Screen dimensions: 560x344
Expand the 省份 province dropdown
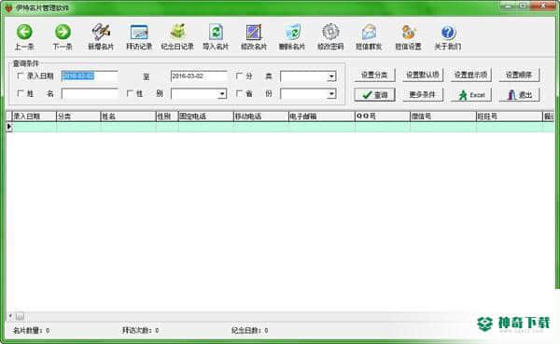331,94
